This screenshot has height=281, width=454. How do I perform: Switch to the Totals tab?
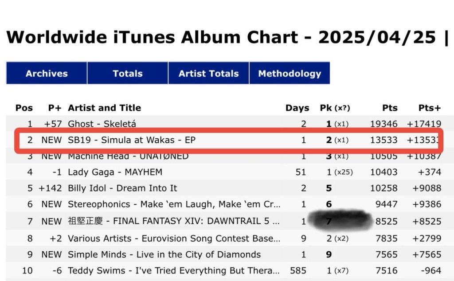pos(128,74)
